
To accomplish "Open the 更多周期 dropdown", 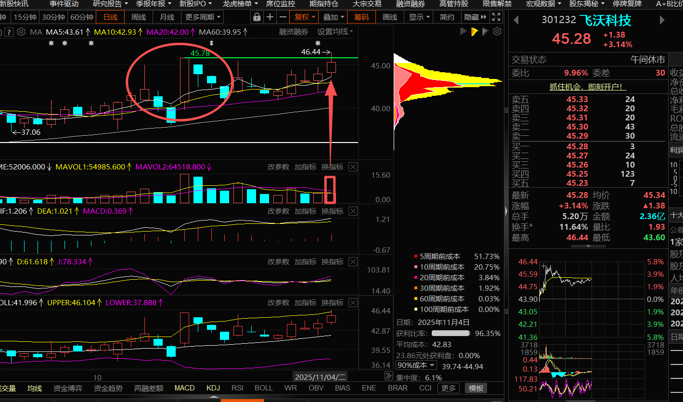I will 203,17.
